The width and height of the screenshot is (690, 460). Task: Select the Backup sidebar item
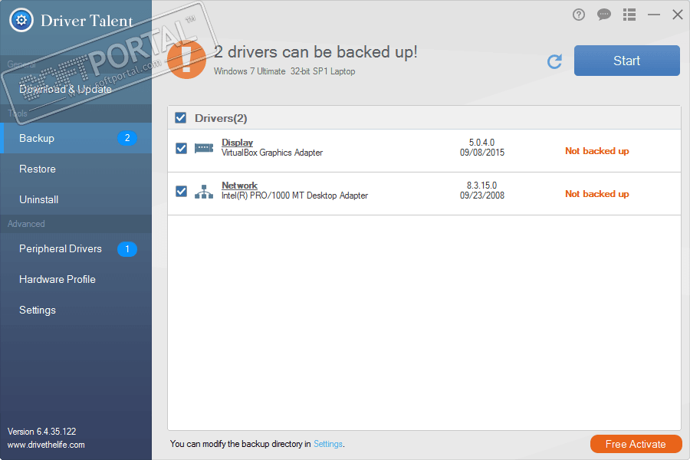76,138
